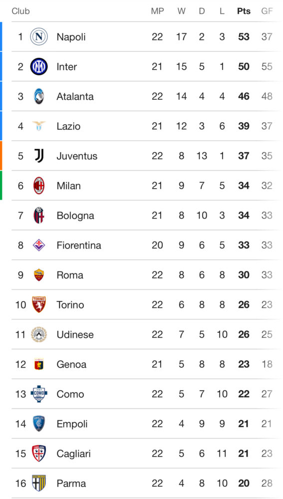
Task: Open the Torino bull crest icon
Action: [x=39, y=304]
